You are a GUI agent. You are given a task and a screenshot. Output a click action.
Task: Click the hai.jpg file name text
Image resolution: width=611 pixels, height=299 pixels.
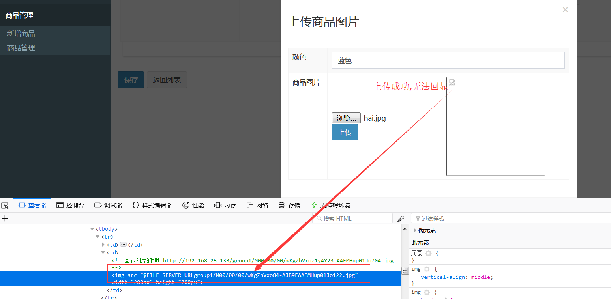[x=375, y=118]
